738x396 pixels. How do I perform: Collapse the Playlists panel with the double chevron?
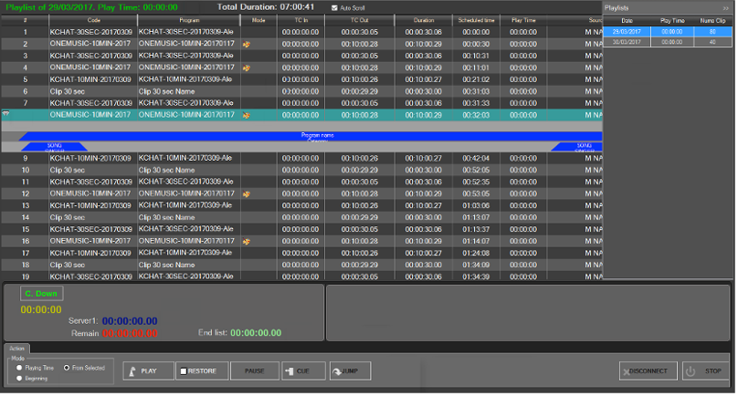click(726, 7)
